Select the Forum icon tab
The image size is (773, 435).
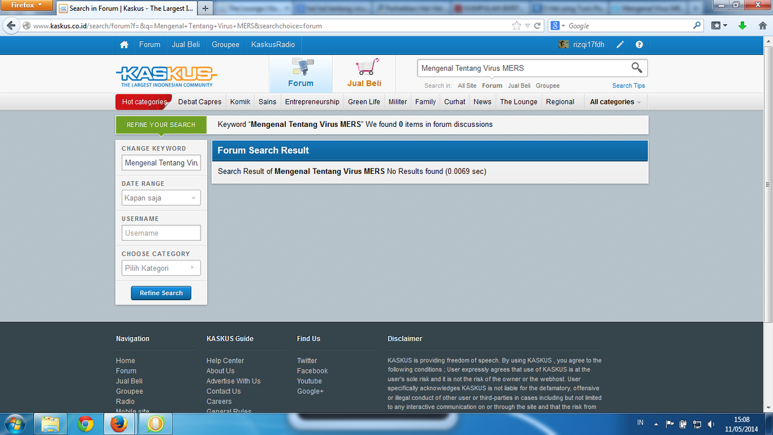(x=301, y=74)
